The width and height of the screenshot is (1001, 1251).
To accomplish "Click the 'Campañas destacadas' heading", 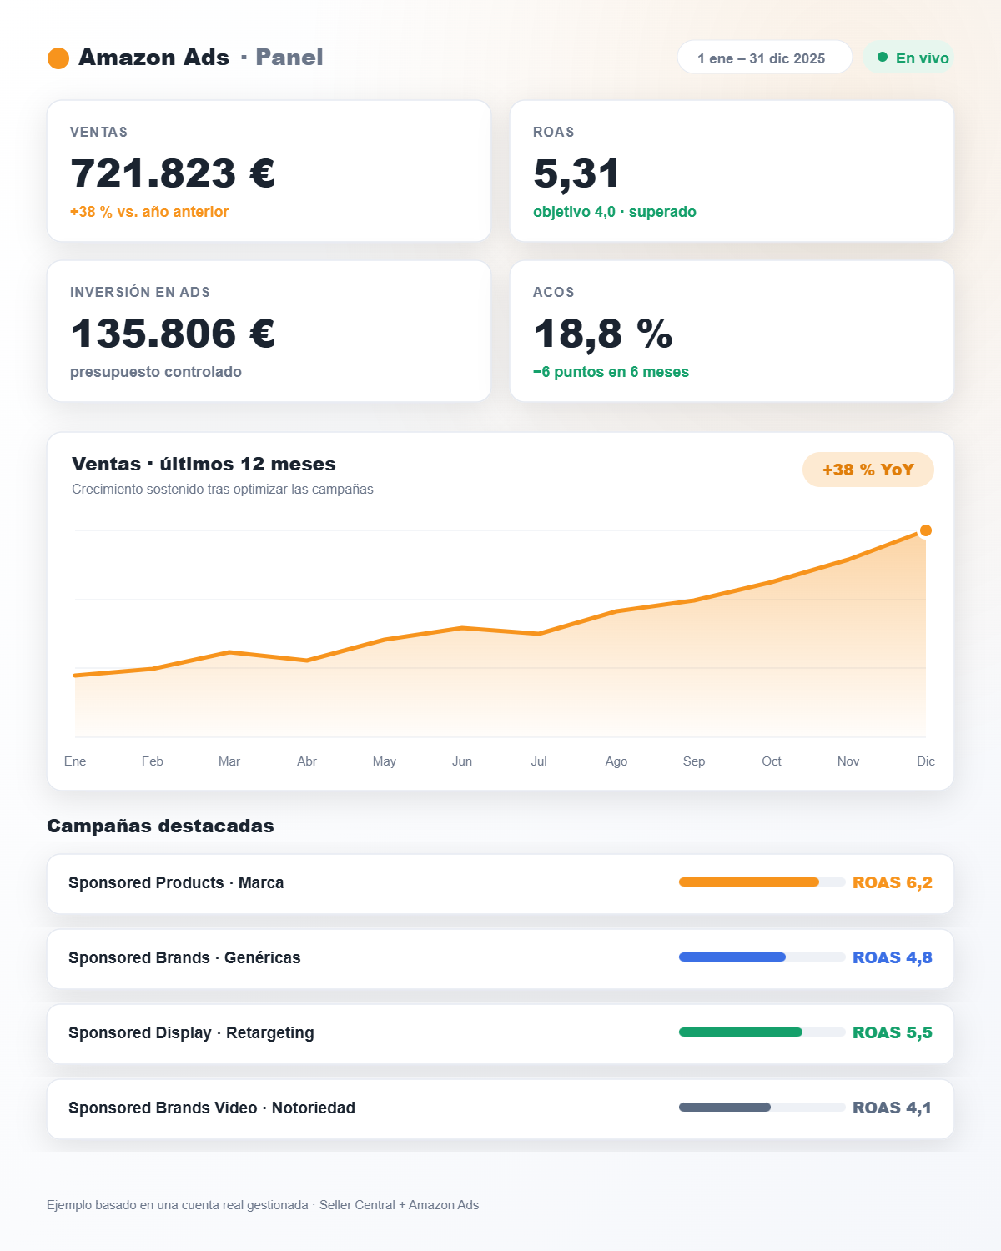I will coord(160,826).
